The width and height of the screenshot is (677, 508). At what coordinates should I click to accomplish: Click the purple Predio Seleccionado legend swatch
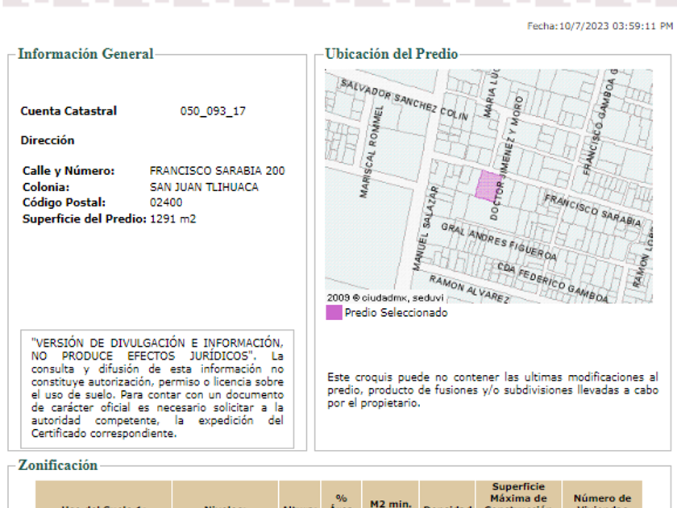(x=334, y=313)
